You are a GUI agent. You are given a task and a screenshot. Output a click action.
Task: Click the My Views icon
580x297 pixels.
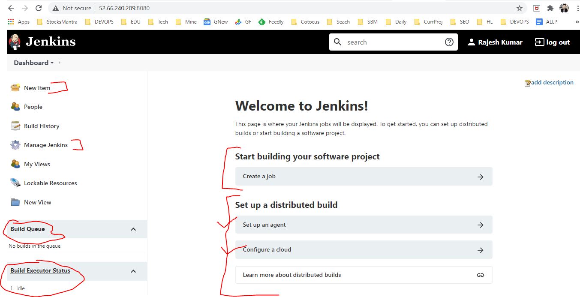coord(15,164)
